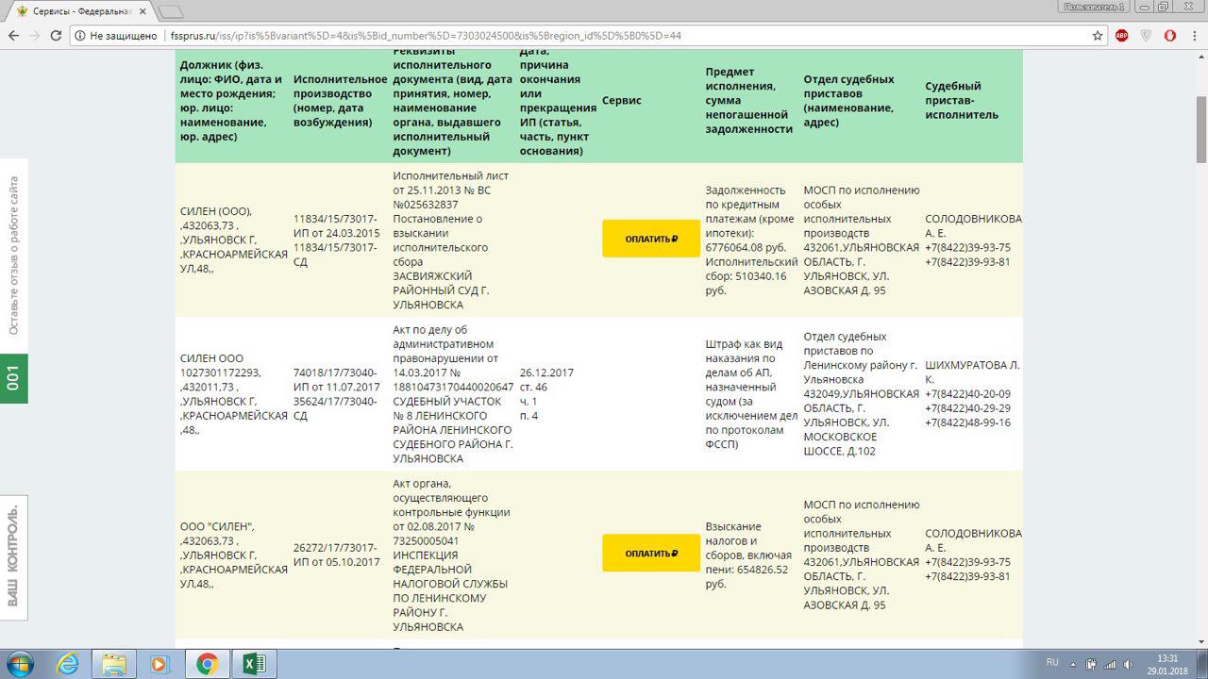Image resolution: width=1208 pixels, height=679 pixels.
Task: Click 'ОПЛАТИТЬ' for СИЛЕН (ООО) mortgage debt row
Action: [x=651, y=239]
